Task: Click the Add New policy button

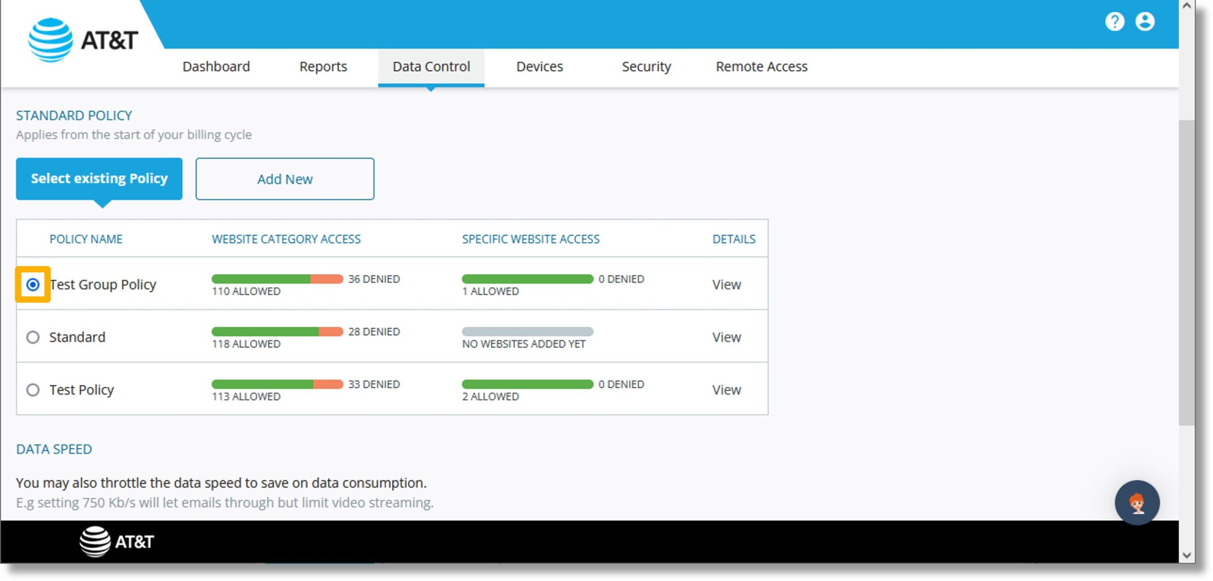Action: click(x=285, y=179)
